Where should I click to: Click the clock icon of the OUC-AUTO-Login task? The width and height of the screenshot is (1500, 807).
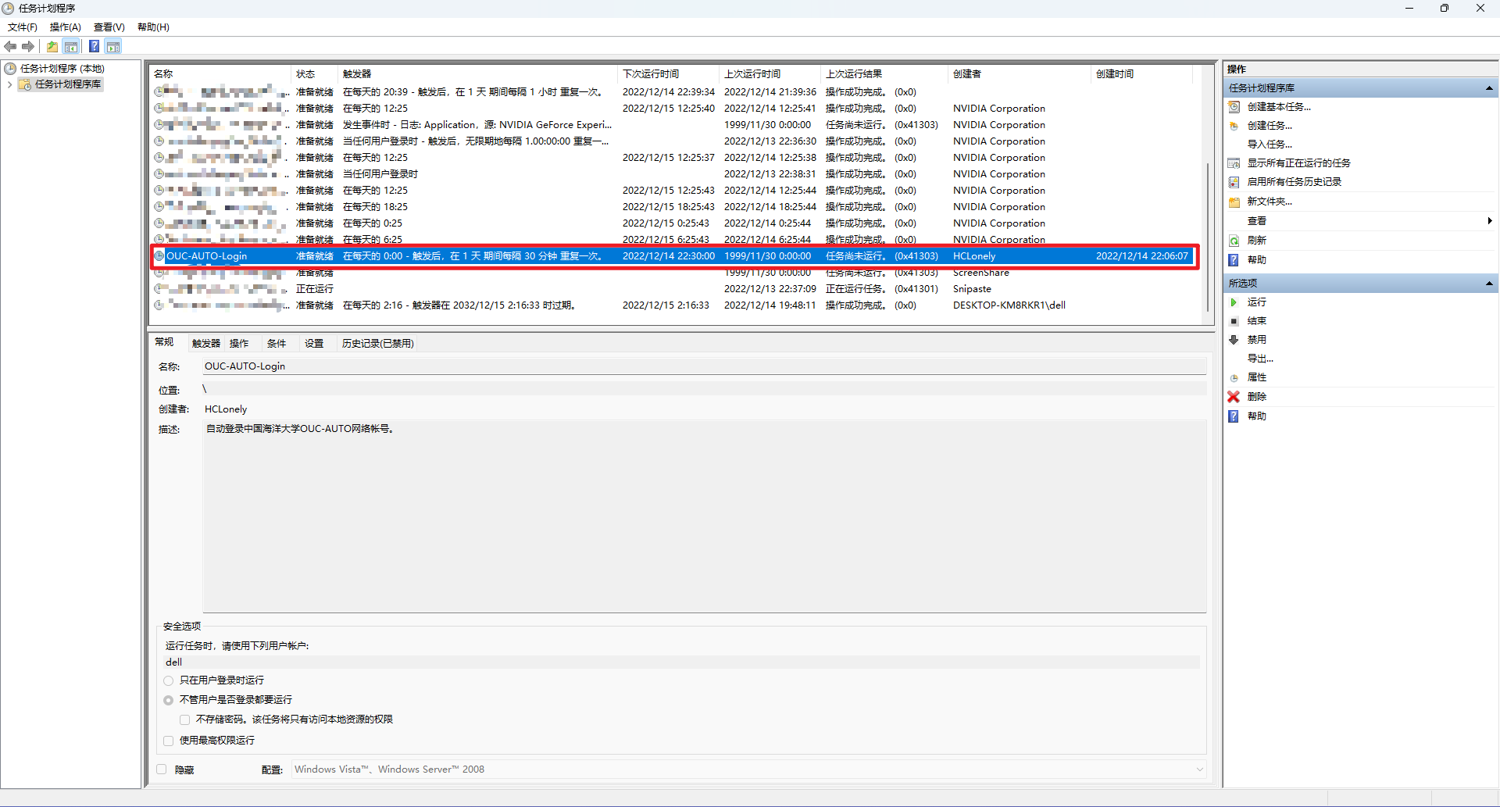[x=159, y=256]
